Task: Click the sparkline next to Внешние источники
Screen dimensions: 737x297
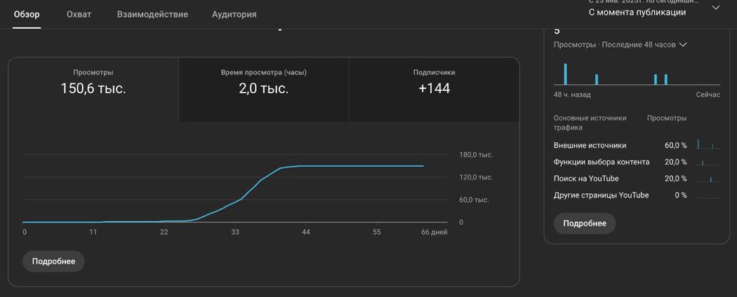Action: 708,145
